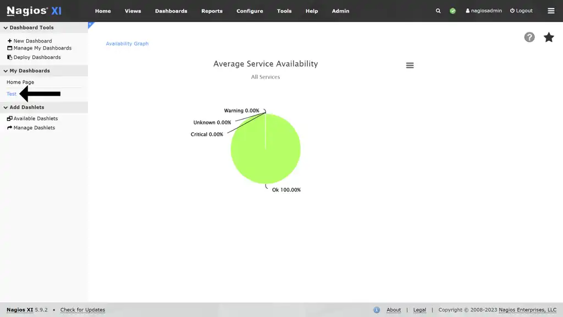Viewport: 563px width, 317px height.
Task: Star this dashboard as a favorite
Action: (549, 37)
